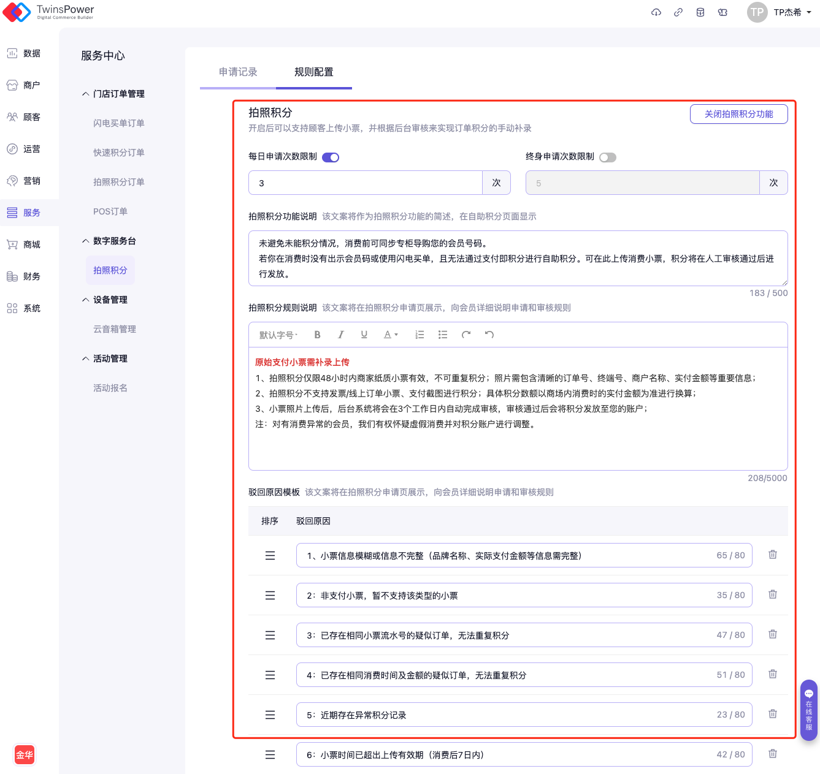Screen dimensions: 820x774
Task: Click the underline formatting icon
Action: click(364, 335)
